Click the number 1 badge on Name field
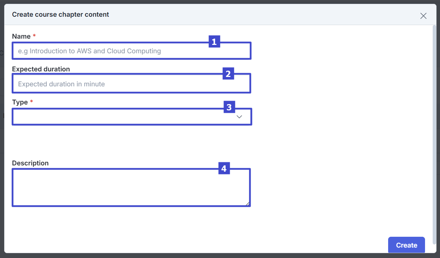440x258 pixels. [x=214, y=42]
